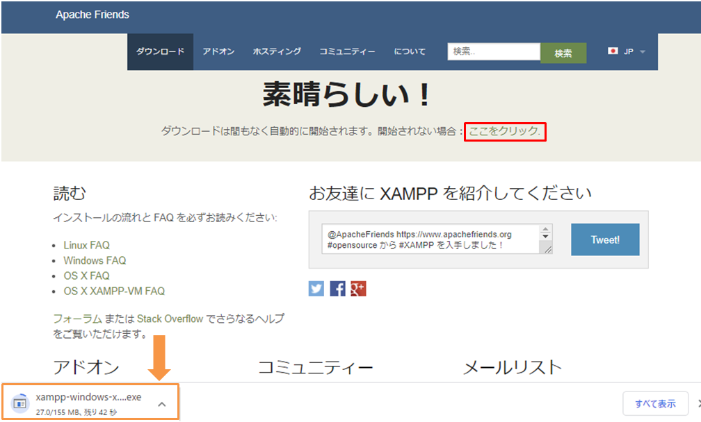Click the お友達に XAMPP を紹介してください heading

point(450,193)
